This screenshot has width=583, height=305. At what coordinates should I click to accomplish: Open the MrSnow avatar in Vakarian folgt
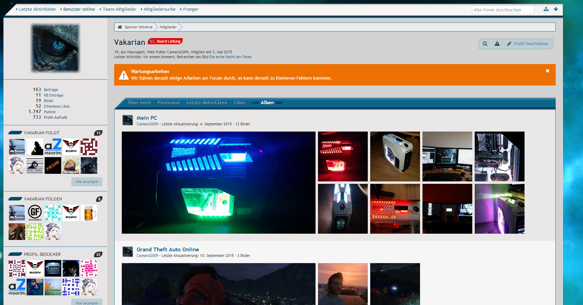click(17, 147)
